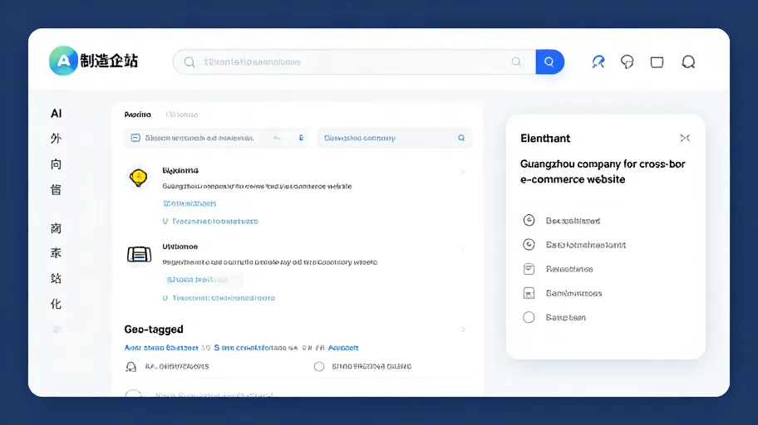Select the AI item in the left sidebar
The width and height of the screenshot is (758, 425).
[56, 114]
